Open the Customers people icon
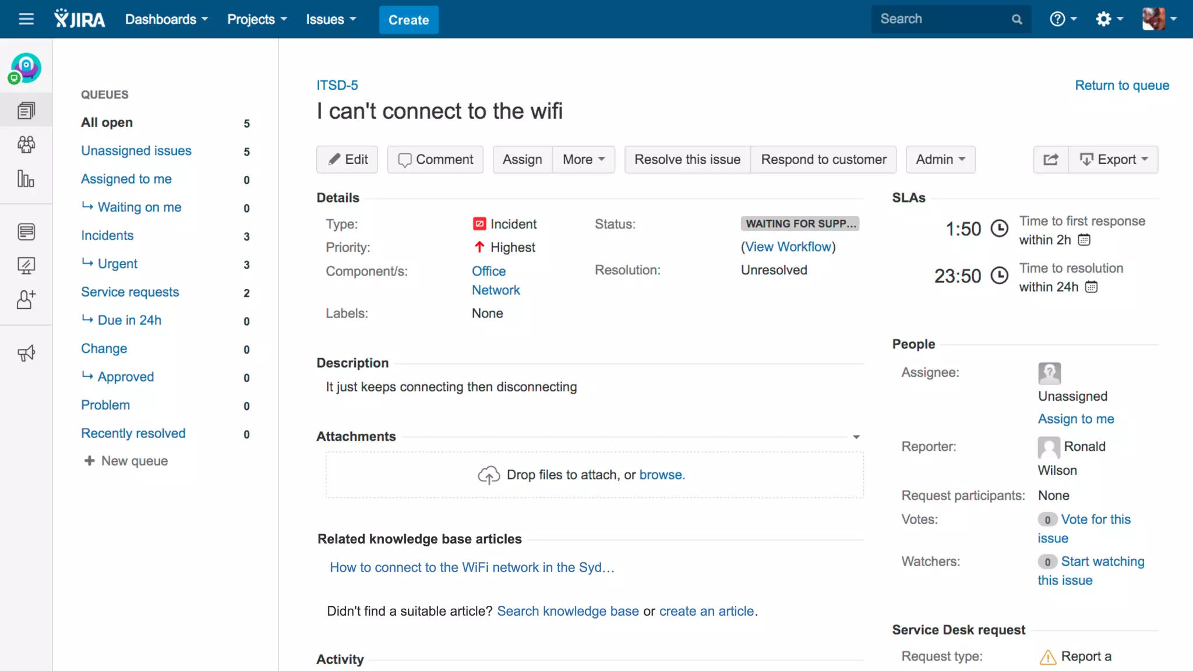The height and width of the screenshot is (671, 1193). (x=26, y=144)
